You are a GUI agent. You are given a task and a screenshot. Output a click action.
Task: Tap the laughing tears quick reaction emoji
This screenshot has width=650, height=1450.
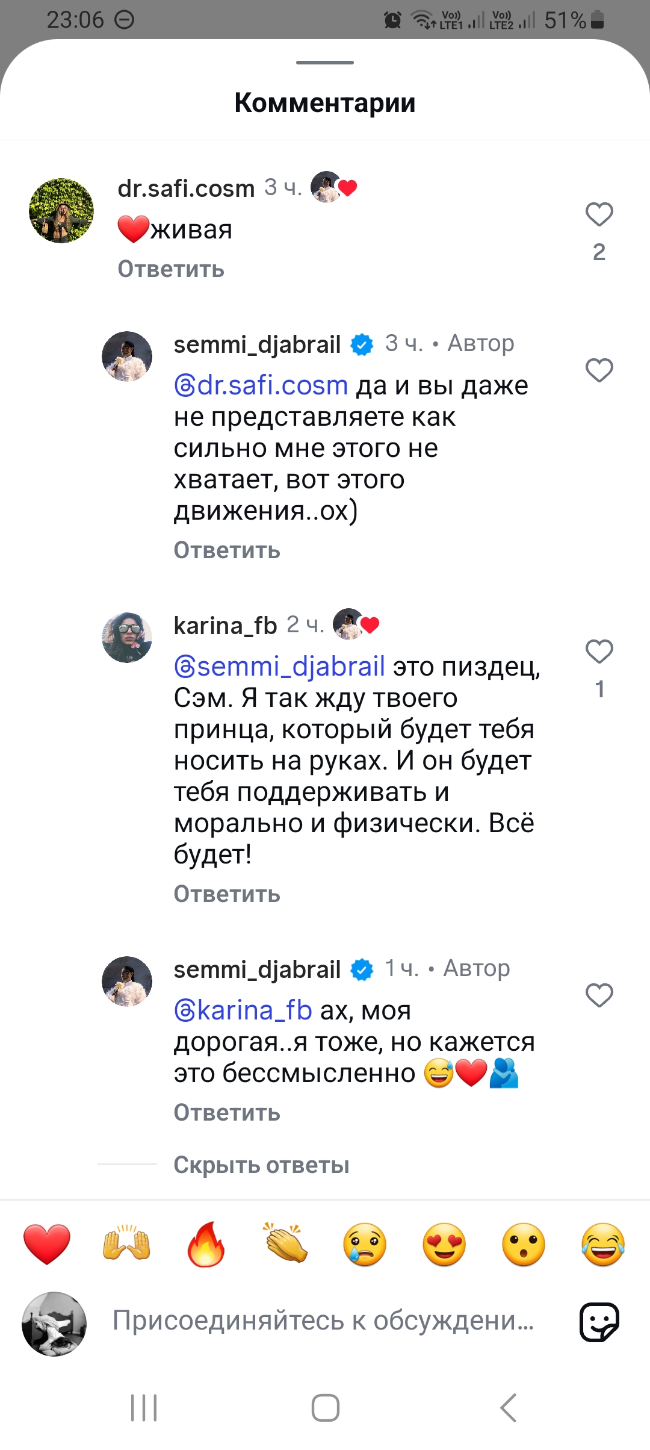603,1244
